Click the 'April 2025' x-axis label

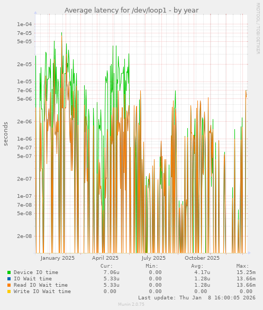coord(105,258)
